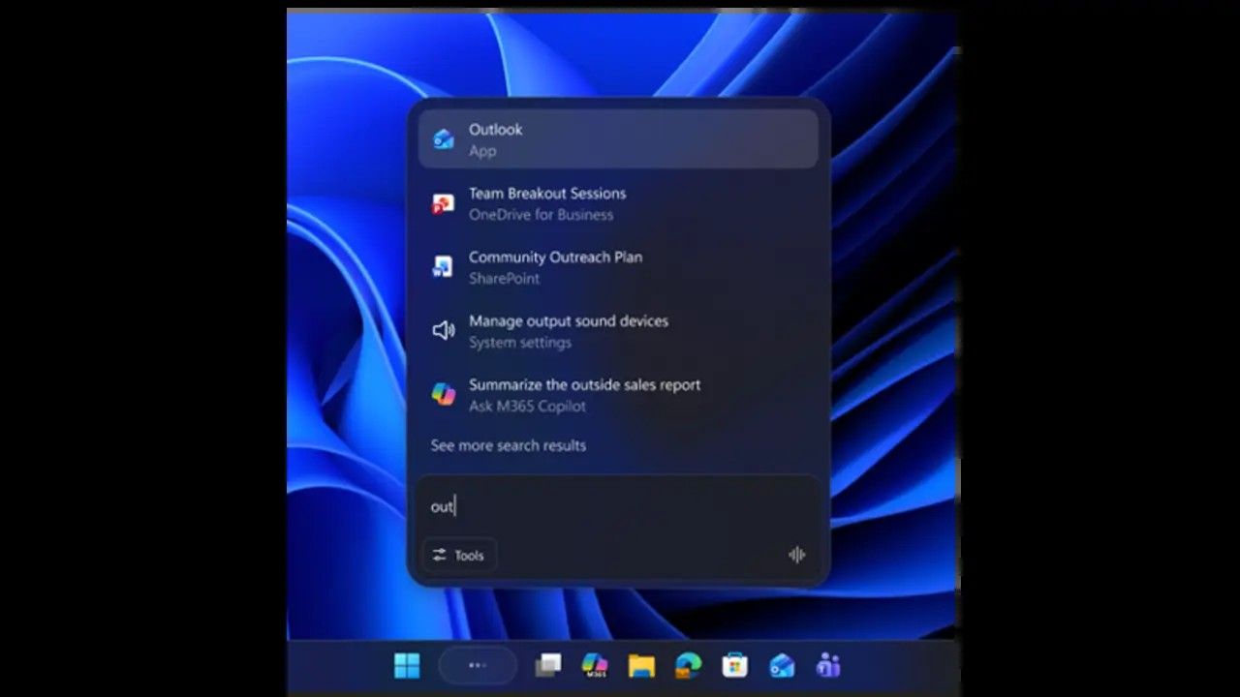Activate voice input waveform icon
Image resolution: width=1240 pixels, height=697 pixels.
(796, 555)
